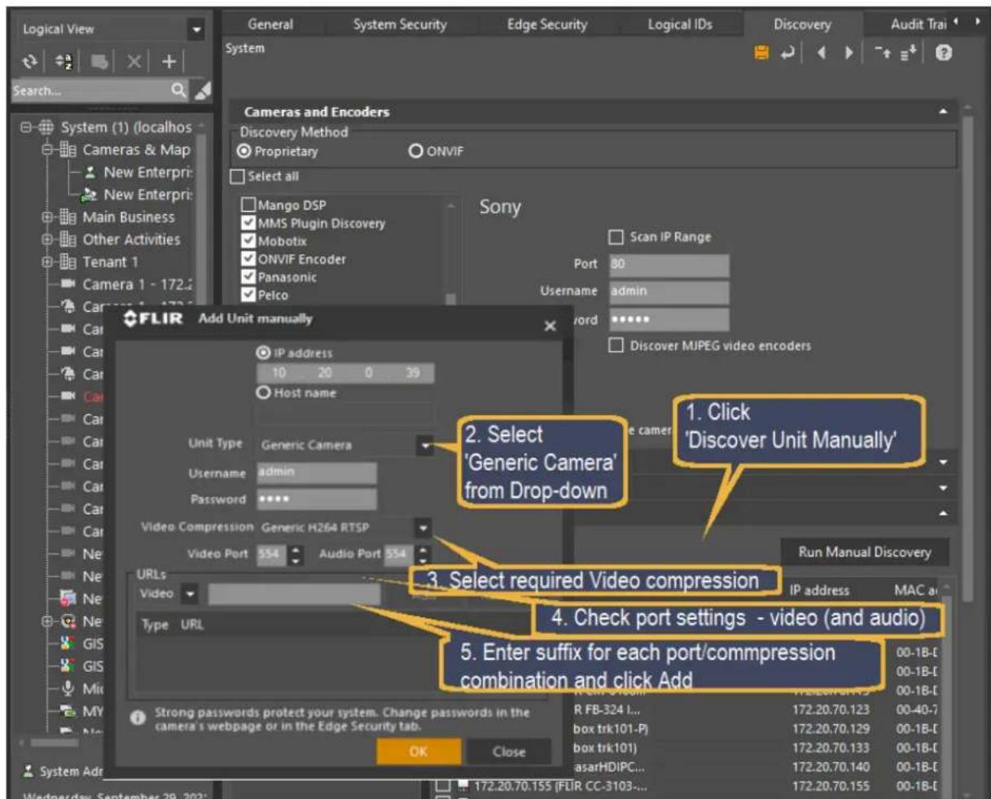The image size is (991, 799).
Task: Tick the Scan IP Range checkbox
Action: 616,237
